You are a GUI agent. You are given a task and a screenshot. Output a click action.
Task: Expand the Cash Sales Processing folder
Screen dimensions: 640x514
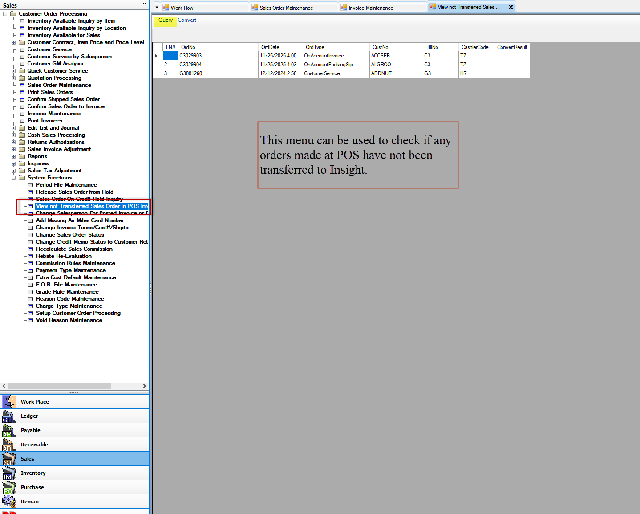[x=13, y=135]
